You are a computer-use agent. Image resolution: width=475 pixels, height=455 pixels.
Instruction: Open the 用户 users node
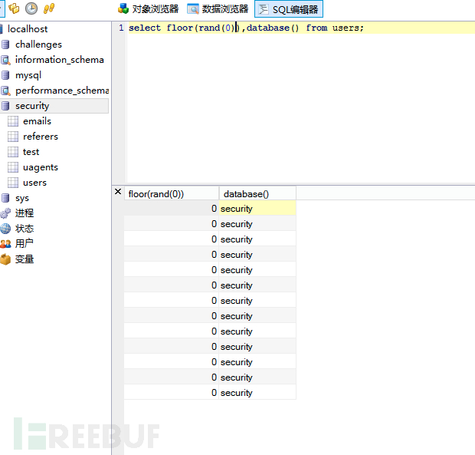point(25,243)
